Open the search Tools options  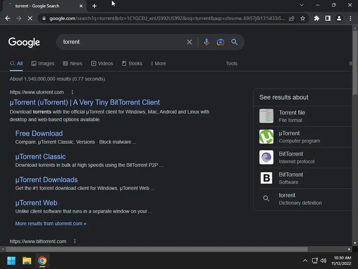(231, 63)
